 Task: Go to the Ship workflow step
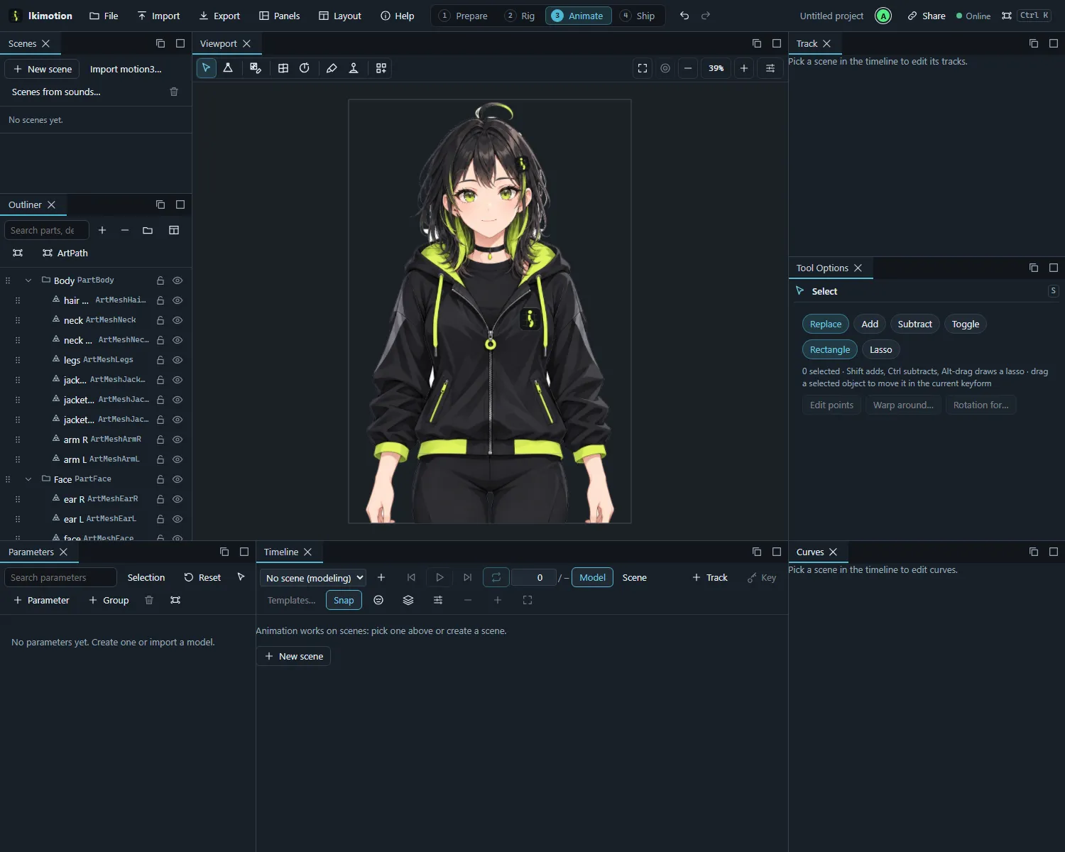pyautogui.click(x=638, y=16)
